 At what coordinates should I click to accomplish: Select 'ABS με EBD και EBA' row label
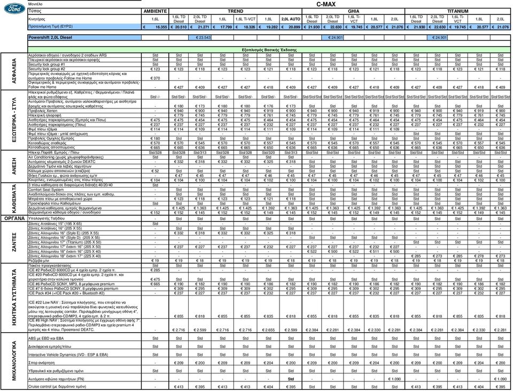tap(46, 338)
